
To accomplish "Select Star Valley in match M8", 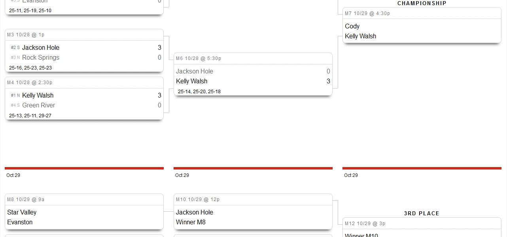I will (x=22, y=212).
